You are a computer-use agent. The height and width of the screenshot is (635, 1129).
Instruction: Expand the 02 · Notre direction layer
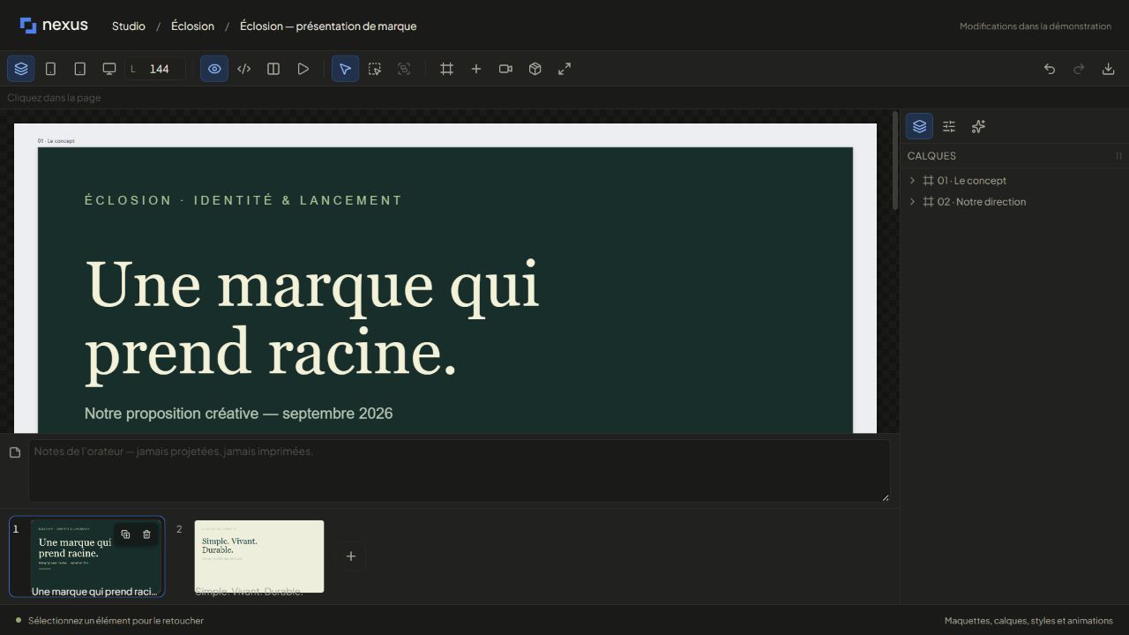912,202
